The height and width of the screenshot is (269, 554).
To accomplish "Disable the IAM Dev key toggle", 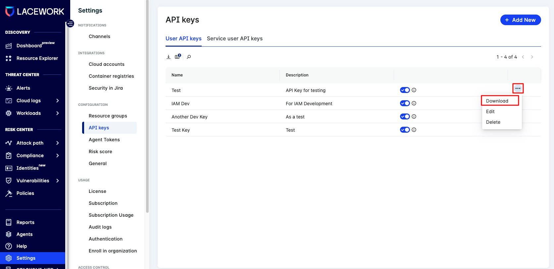I will 405,103.
